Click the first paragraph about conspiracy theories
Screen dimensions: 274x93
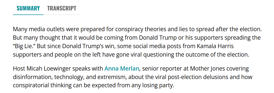[137, 42]
